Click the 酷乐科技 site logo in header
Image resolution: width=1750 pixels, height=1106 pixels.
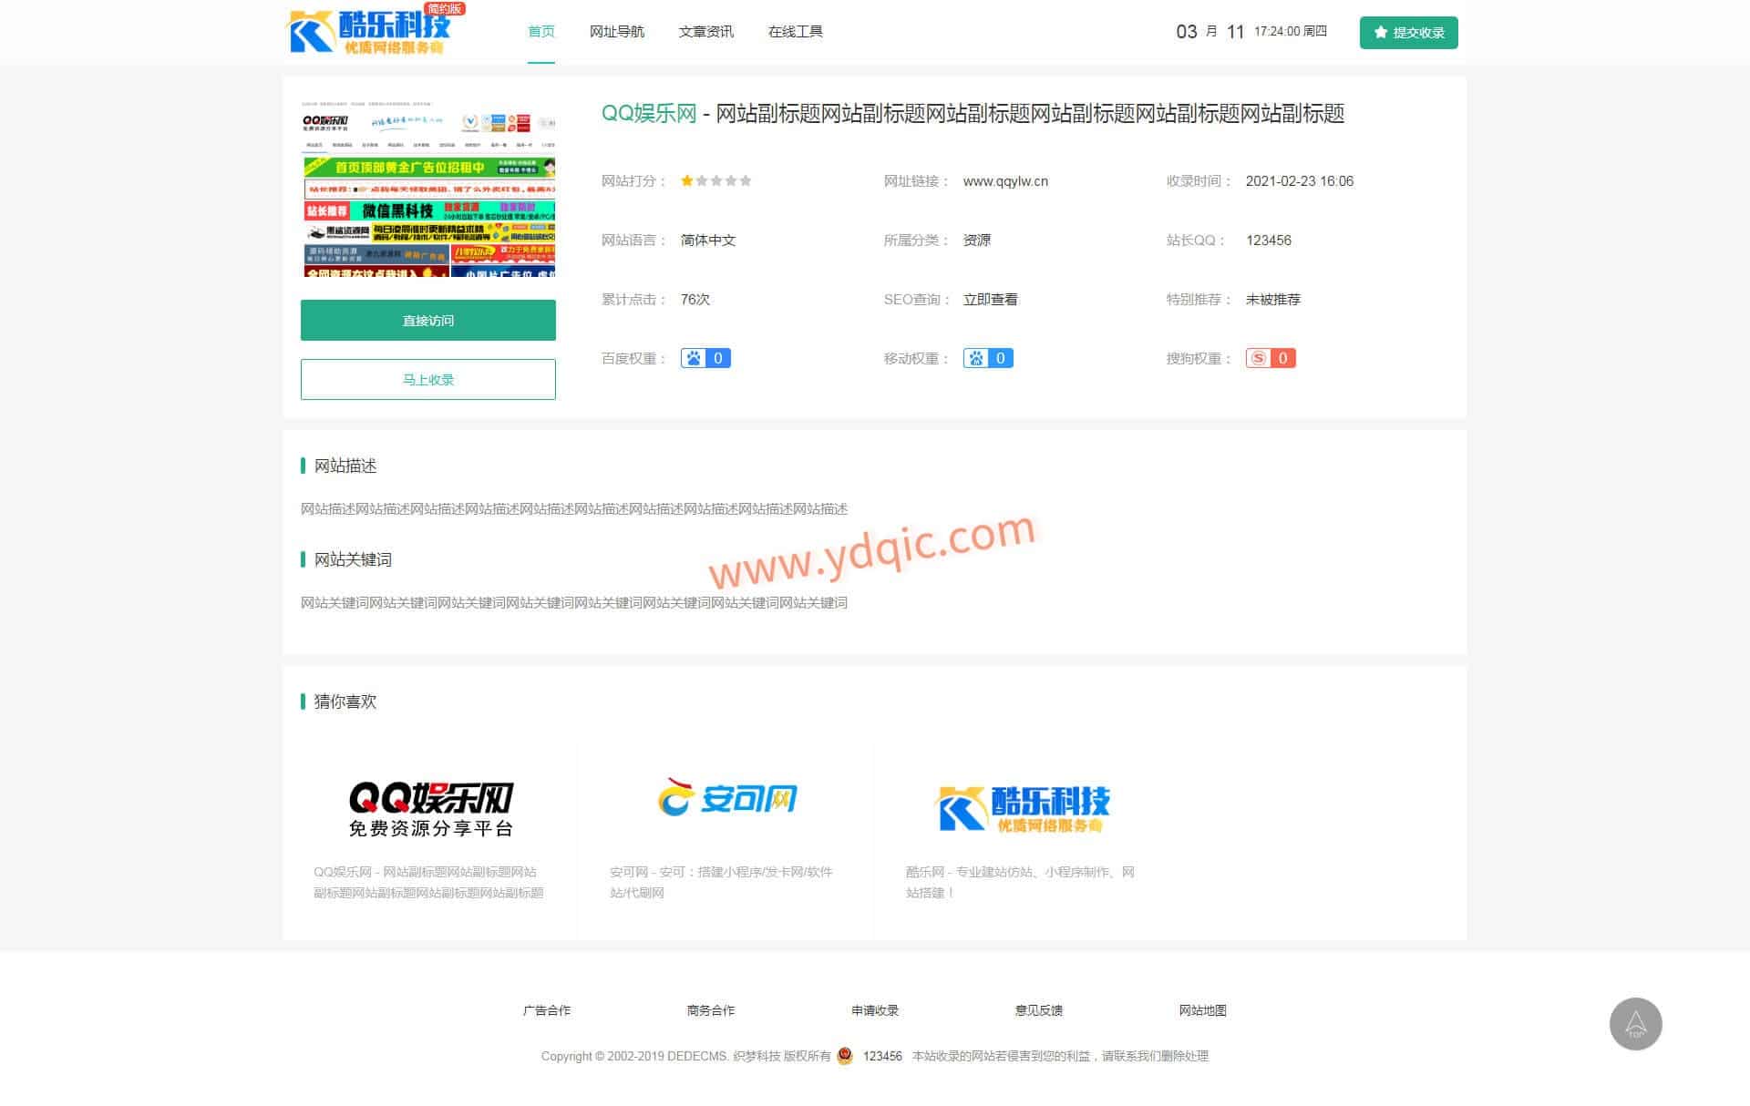pyautogui.click(x=376, y=31)
